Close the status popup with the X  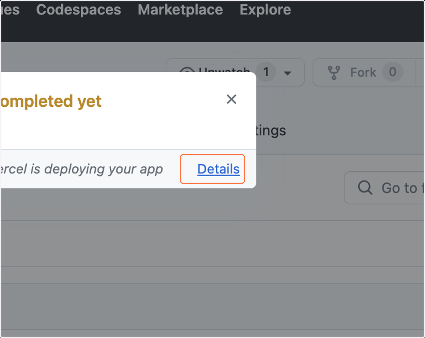point(231,99)
